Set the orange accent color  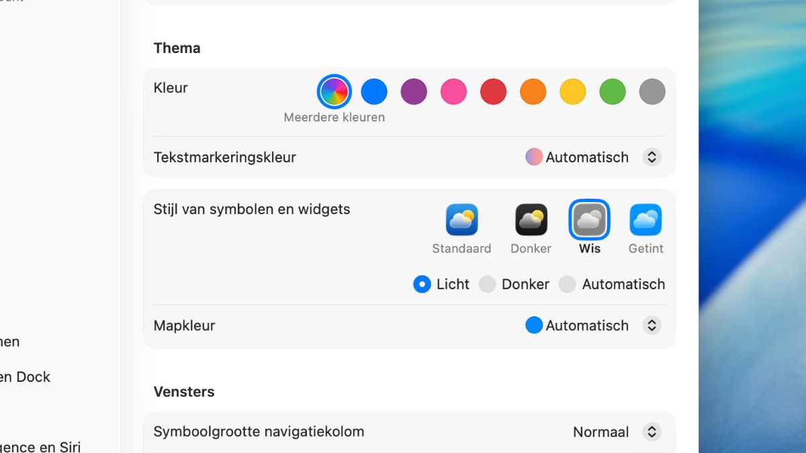tap(533, 92)
